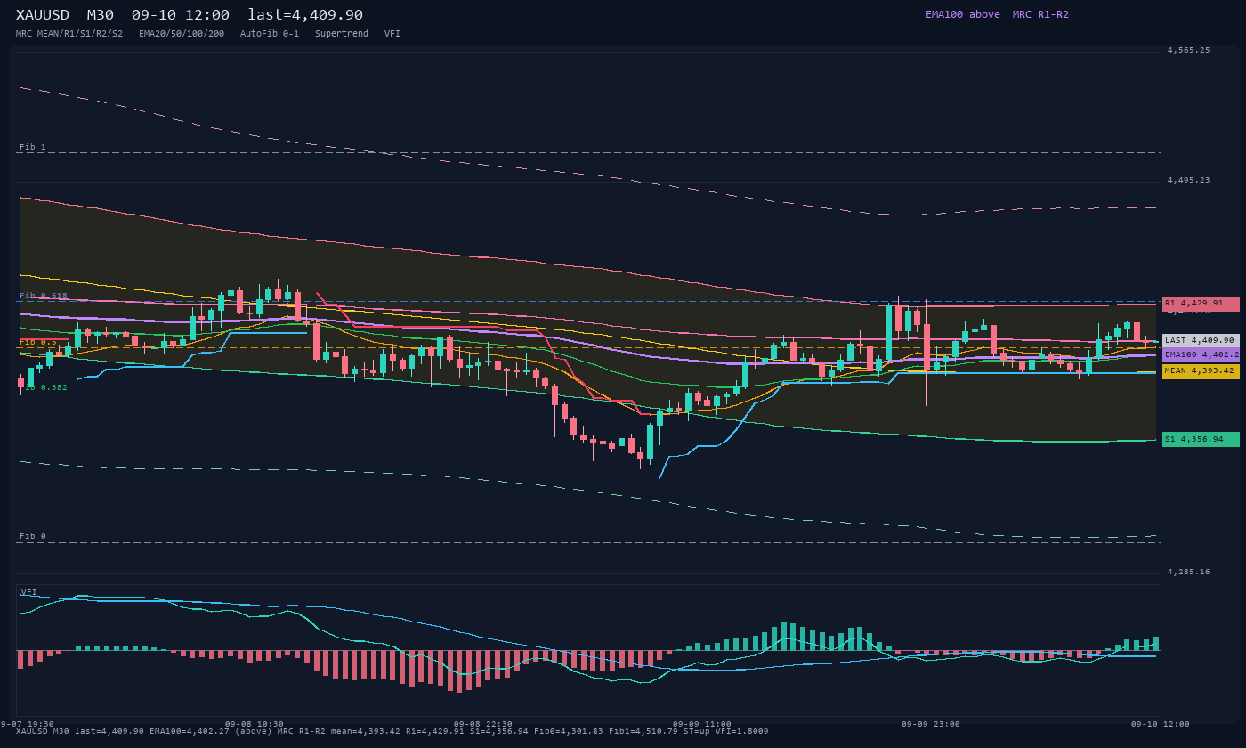Click the 09-09 23:00 time axis label

[x=931, y=724]
